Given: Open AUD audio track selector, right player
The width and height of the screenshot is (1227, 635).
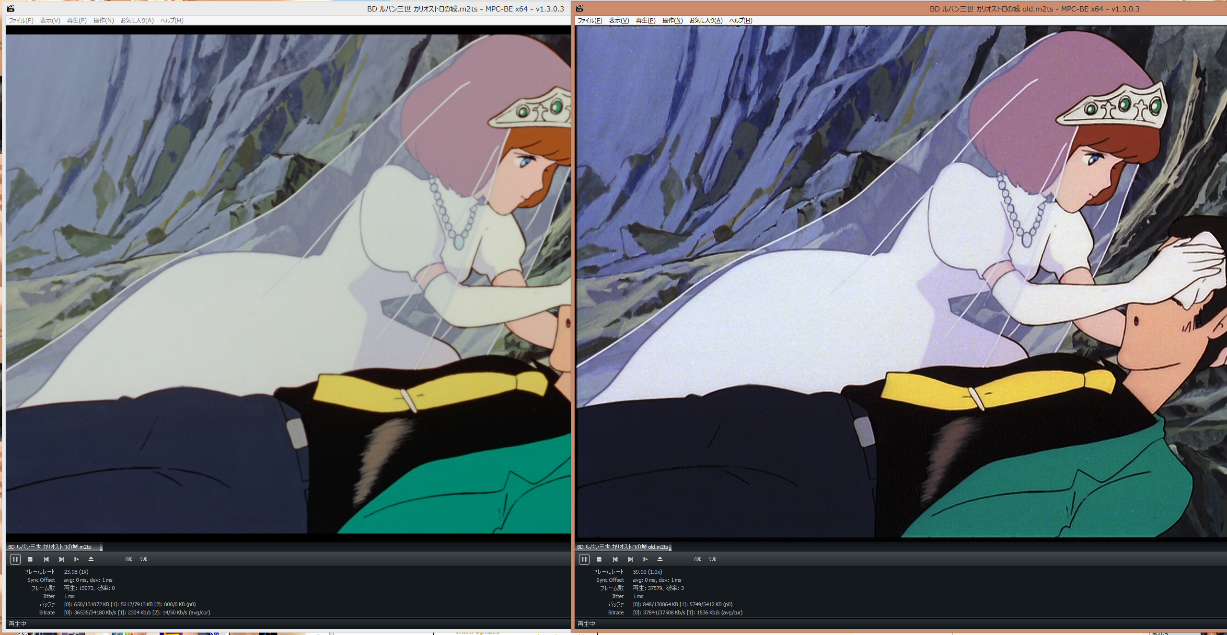Looking at the screenshot, I should point(697,559).
